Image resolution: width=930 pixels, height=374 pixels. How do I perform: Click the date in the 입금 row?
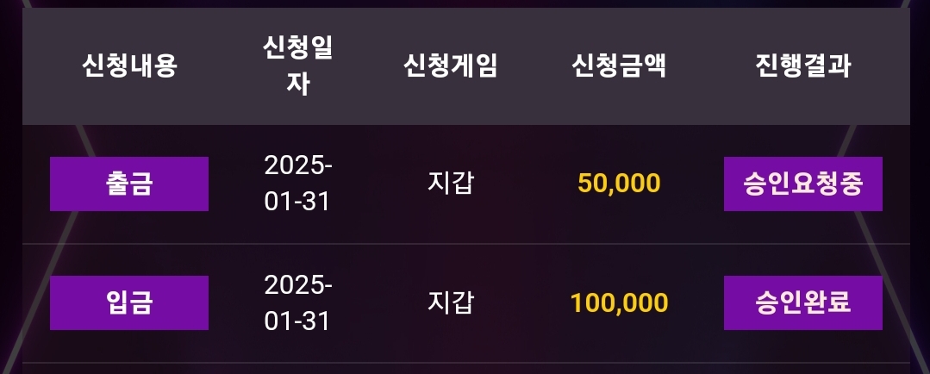coord(298,302)
